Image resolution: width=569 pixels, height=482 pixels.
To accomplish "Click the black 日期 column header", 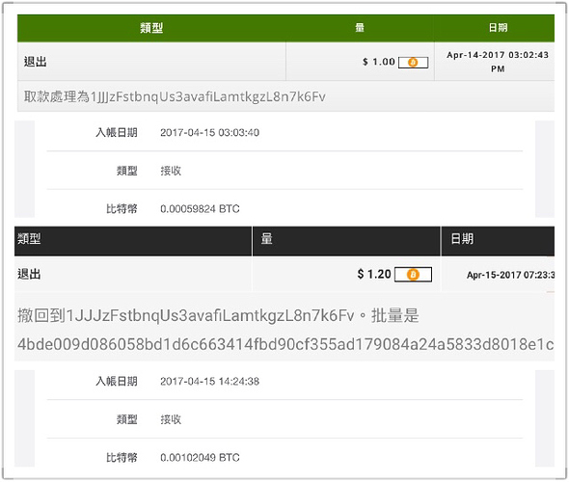I will point(498,241).
